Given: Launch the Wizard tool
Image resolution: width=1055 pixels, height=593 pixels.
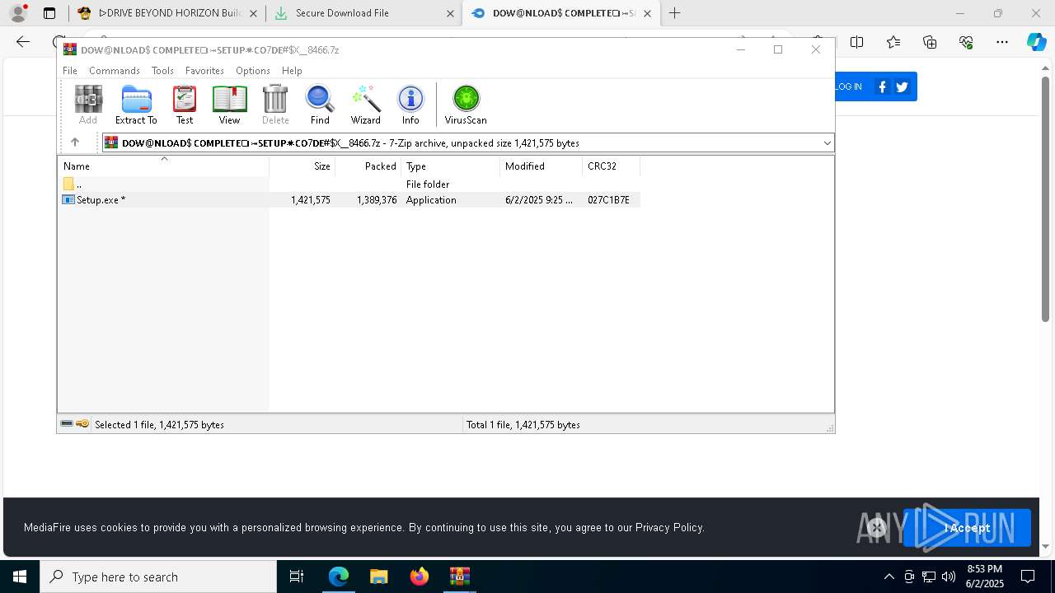Looking at the screenshot, I should [366, 105].
